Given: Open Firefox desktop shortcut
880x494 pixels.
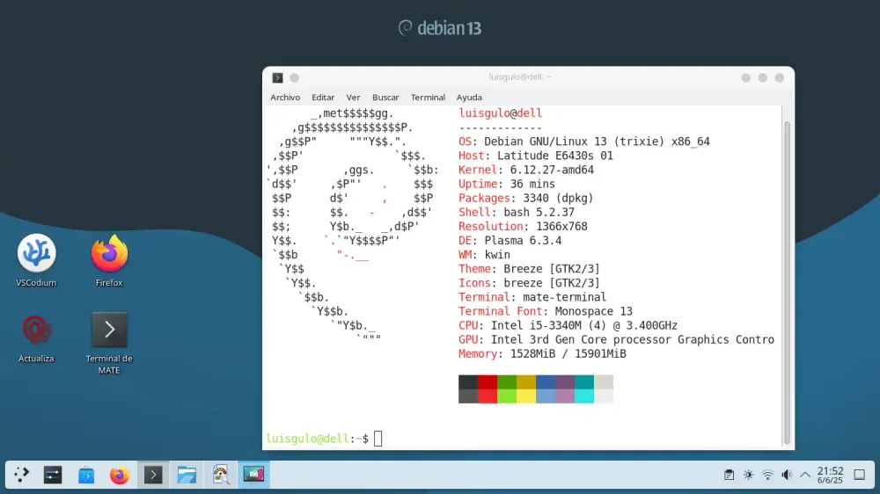Looking at the screenshot, I should coord(109,254).
